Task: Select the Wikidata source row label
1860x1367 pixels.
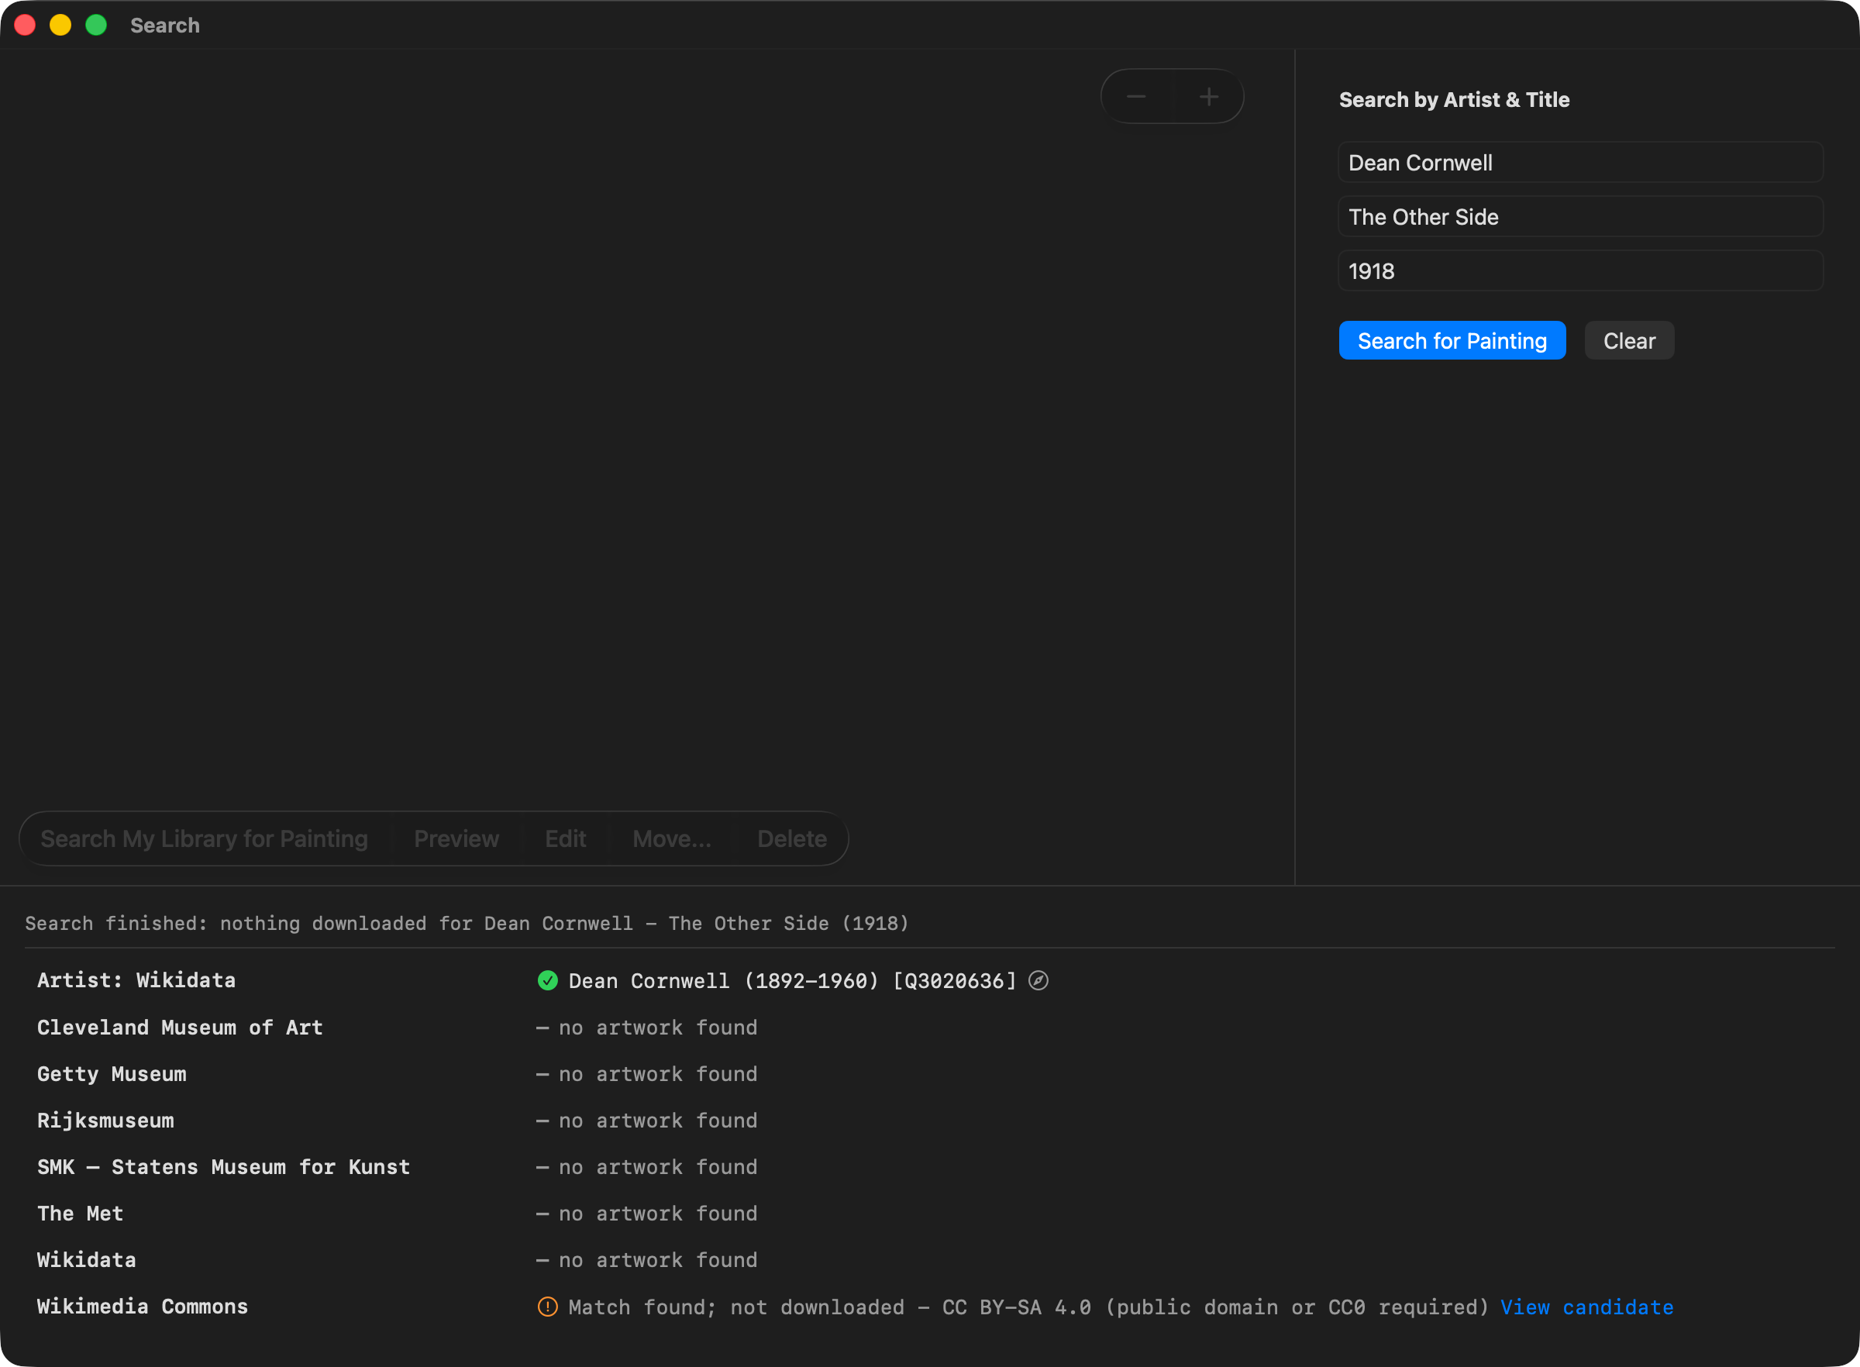Action: 87,1259
